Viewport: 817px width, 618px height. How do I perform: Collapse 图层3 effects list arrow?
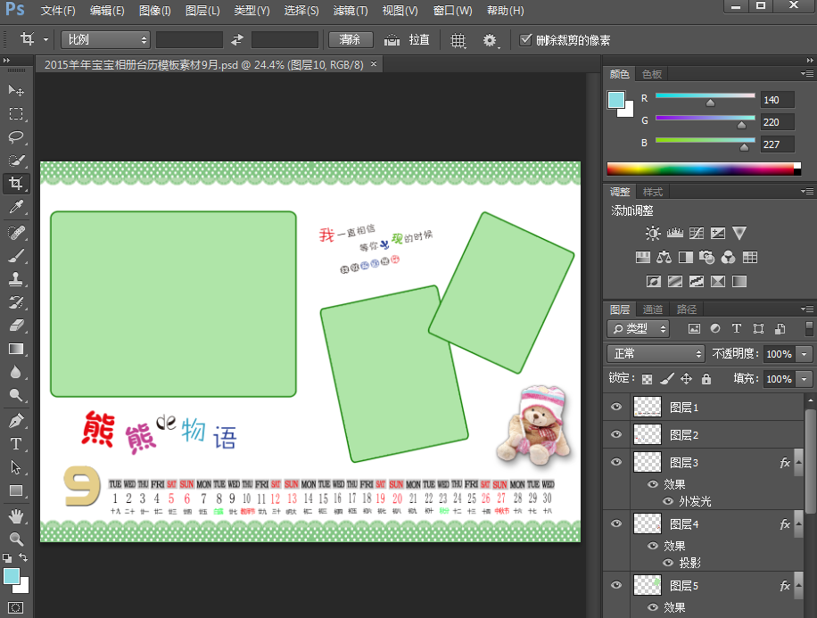point(798,463)
